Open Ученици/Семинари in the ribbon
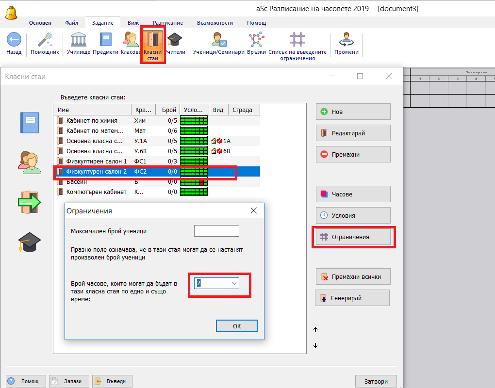 click(218, 41)
